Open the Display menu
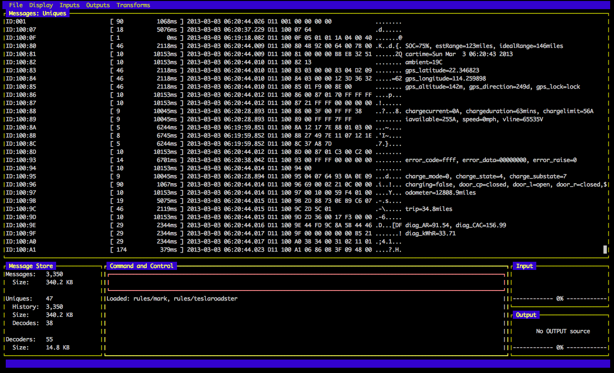The height and width of the screenshot is (373, 614). (x=41, y=5)
